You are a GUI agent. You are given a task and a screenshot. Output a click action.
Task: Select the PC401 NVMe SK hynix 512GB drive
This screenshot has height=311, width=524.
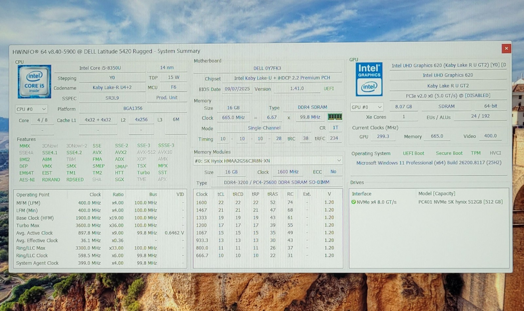[460, 202]
